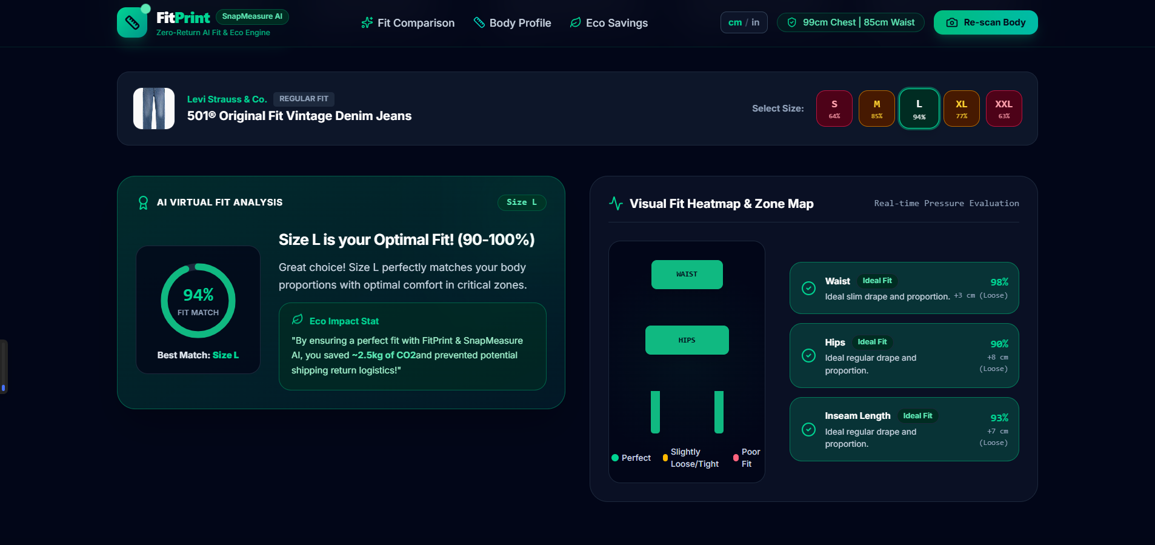Select size M with 85% match

coord(877,109)
